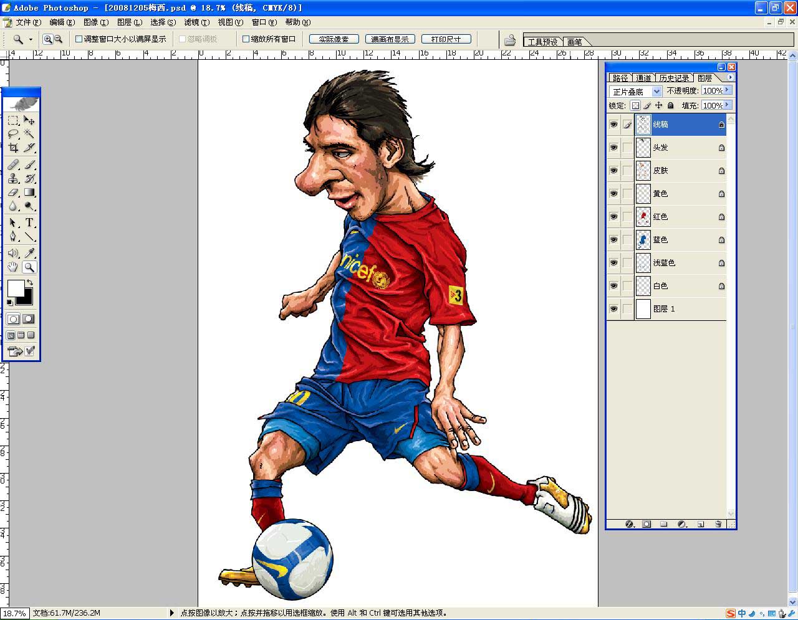Open the blend mode dropdown 正片叠底
The width and height of the screenshot is (798, 620).
656,92
